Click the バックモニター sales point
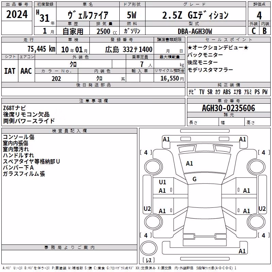Image resolution: width=272 pixels, height=272 pixels. point(205,55)
